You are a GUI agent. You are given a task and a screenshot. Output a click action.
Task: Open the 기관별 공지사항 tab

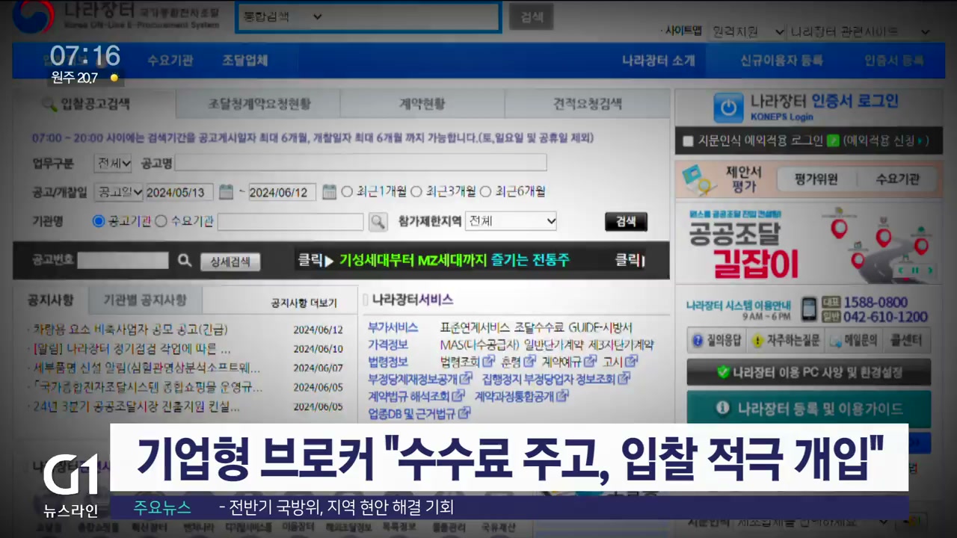144,300
